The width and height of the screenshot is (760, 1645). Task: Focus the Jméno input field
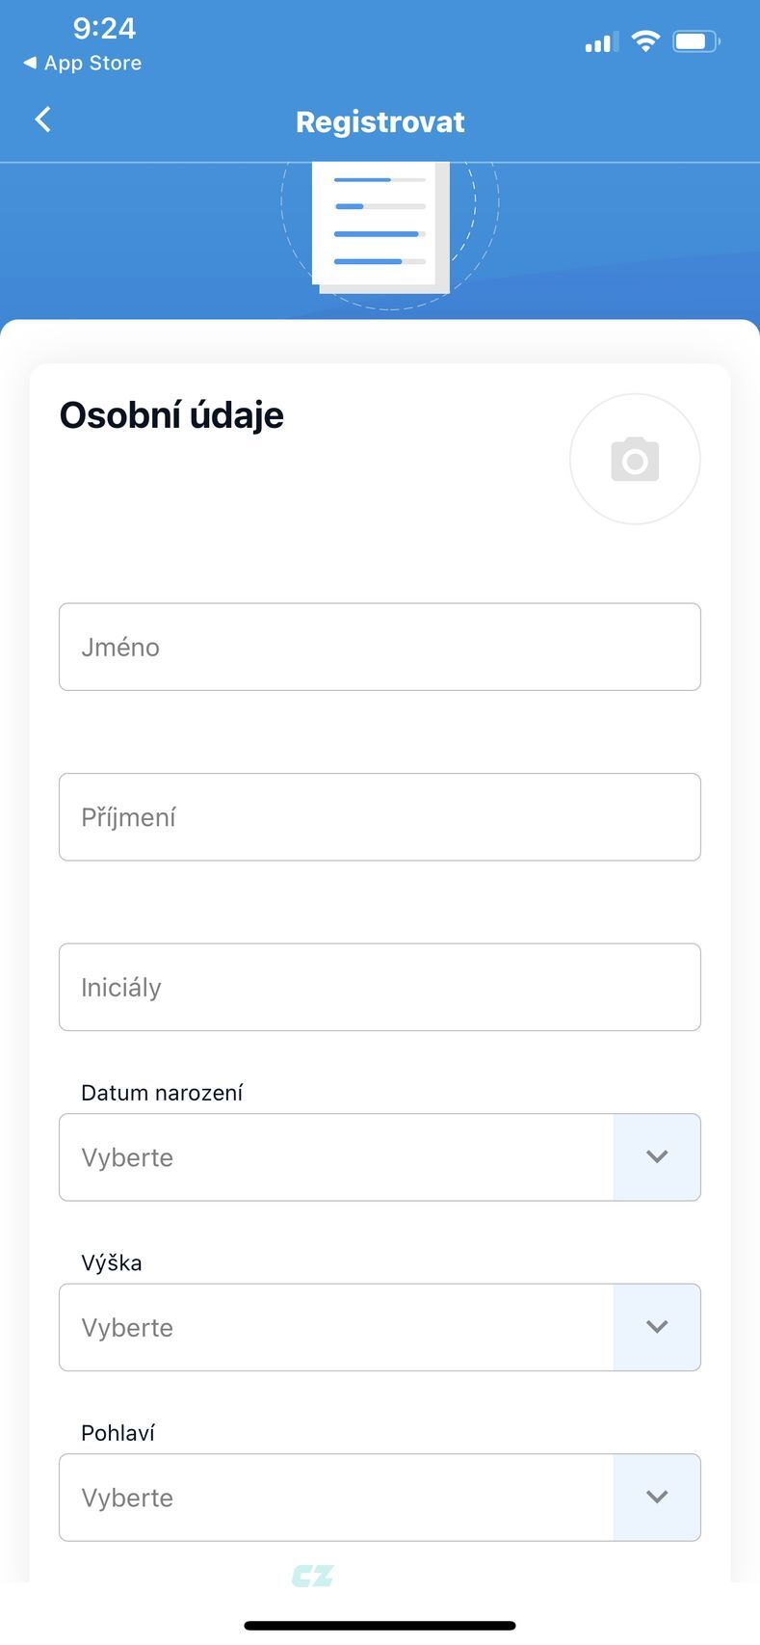click(x=380, y=647)
